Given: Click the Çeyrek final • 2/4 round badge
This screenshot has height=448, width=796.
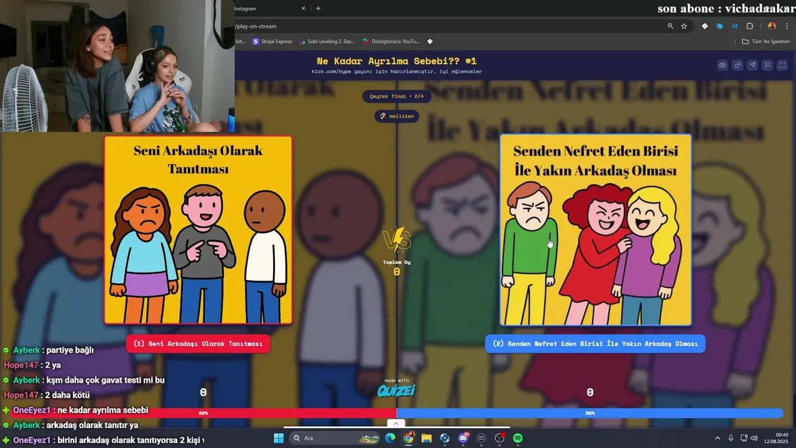Looking at the screenshot, I should coord(397,96).
